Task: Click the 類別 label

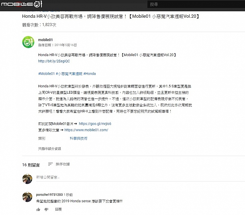Action: click(42, 138)
